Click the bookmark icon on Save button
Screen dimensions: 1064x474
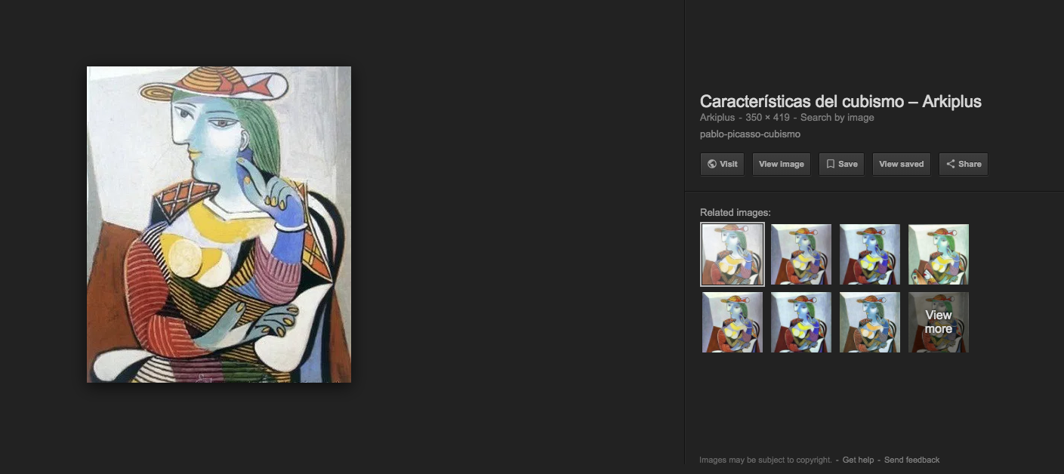coord(830,164)
